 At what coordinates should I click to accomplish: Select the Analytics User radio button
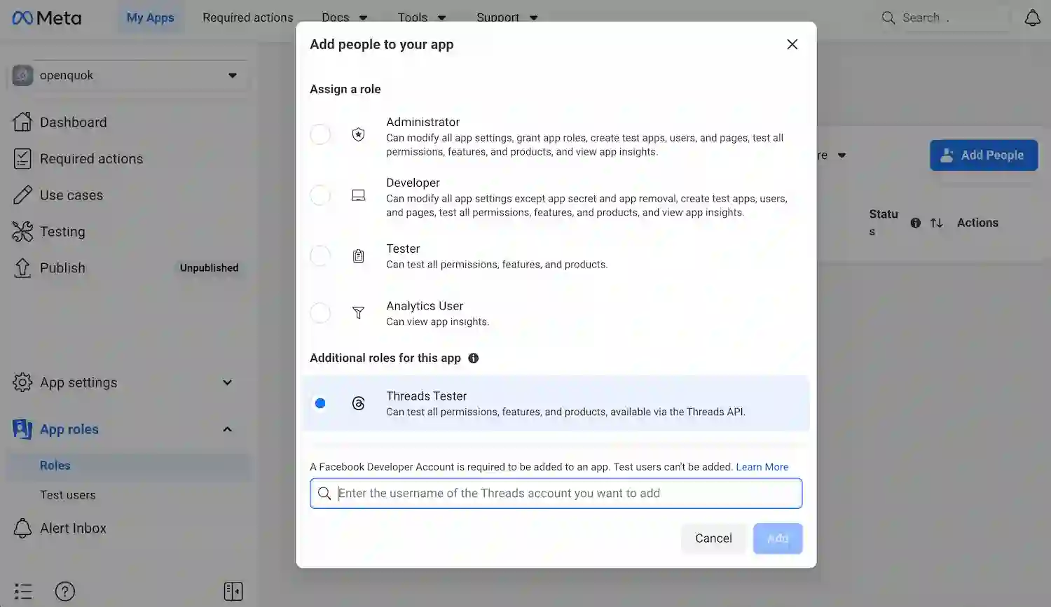click(x=320, y=313)
